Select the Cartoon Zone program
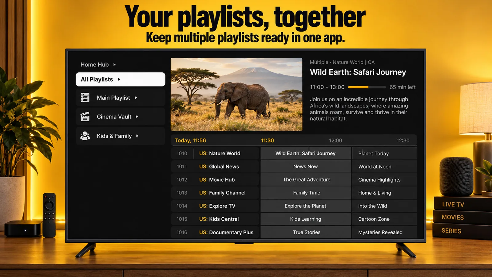492x277 pixels. tap(384, 219)
